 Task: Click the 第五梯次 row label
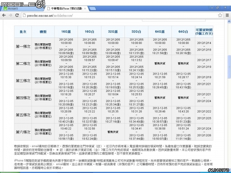coord(23,115)
